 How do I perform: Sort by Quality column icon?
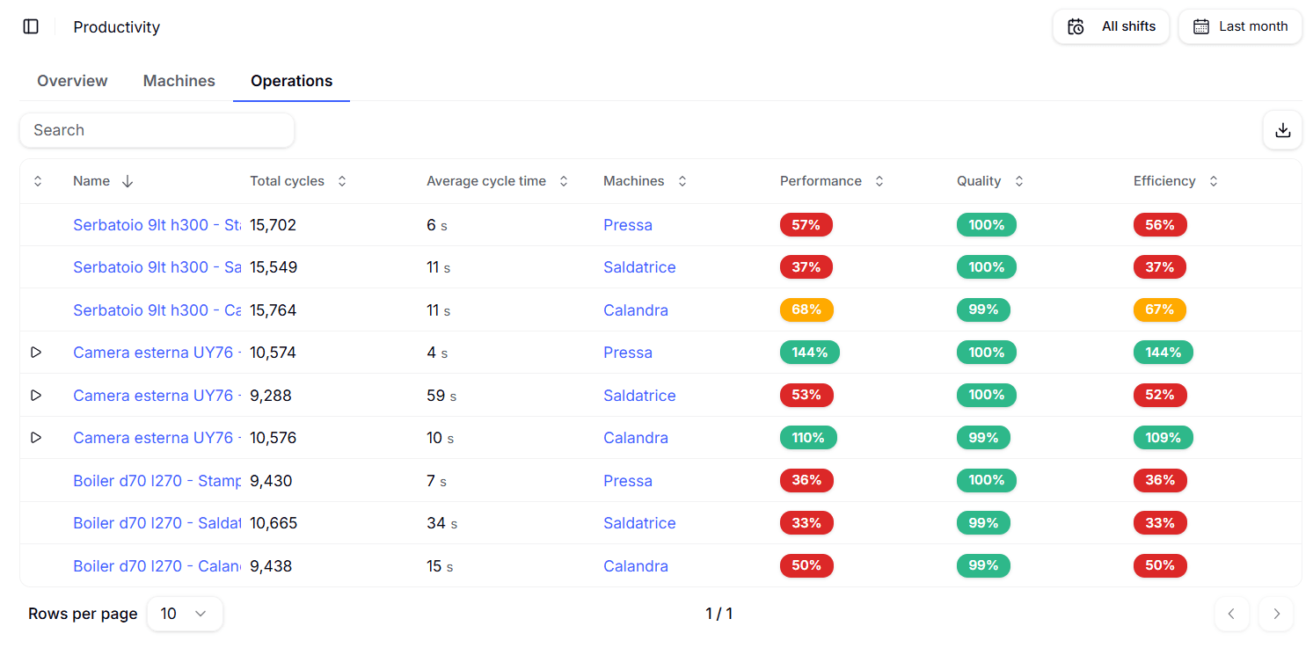[x=1019, y=181]
